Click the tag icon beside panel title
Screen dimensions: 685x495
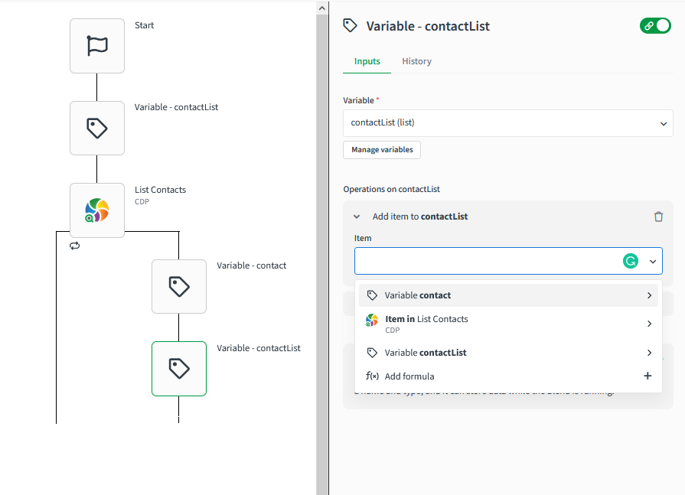[351, 25]
